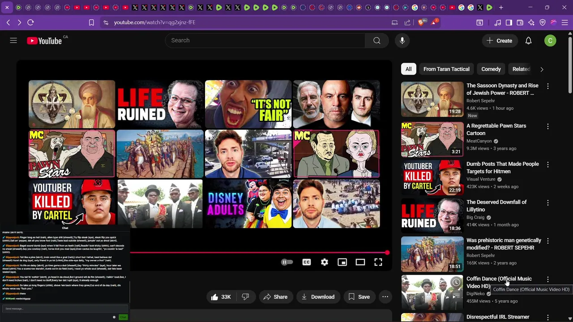
Task: Open the MeatCanyon channel link
Action: point(479,141)
